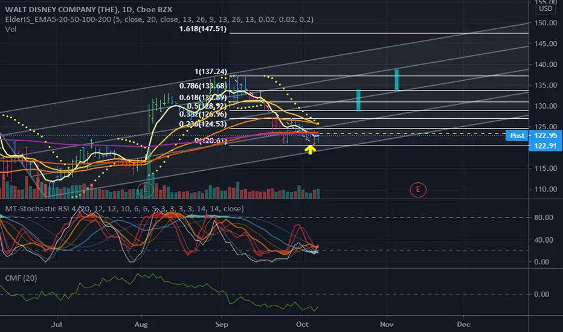Click the Vol indicator label

pyautogui.click(x=11, y=29)
